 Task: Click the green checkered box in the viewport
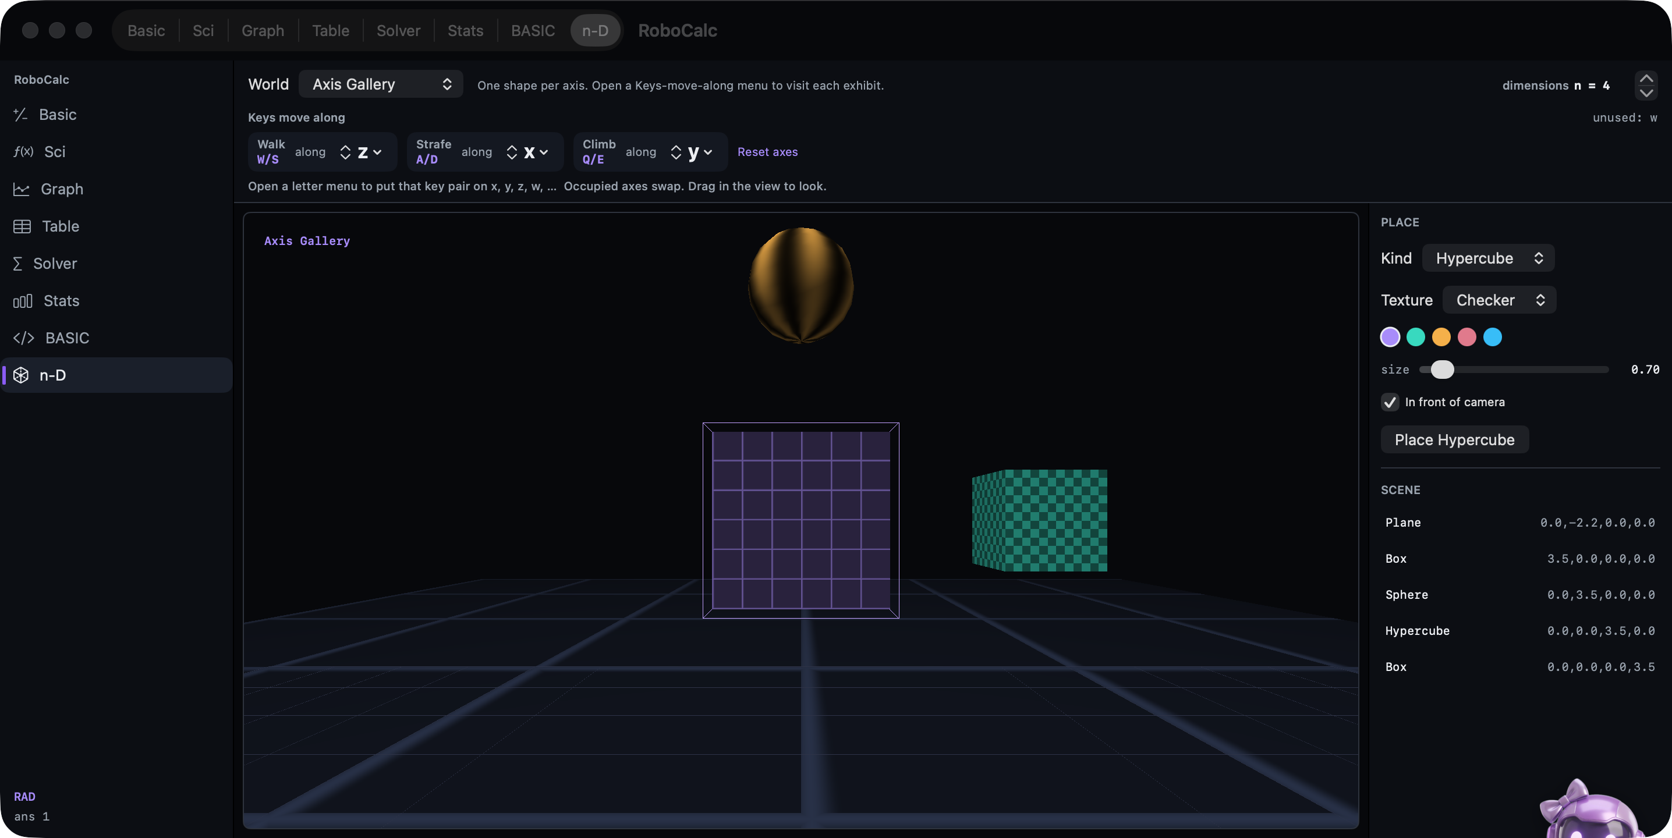pyautogui.click(x=1040, y=521)
